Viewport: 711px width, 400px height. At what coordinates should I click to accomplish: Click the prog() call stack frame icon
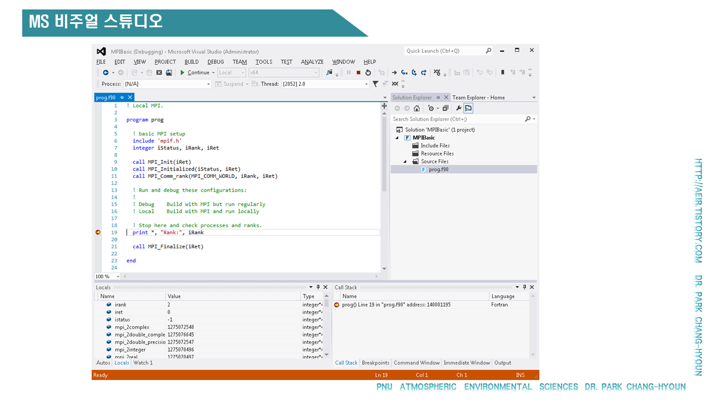[337, 304]
